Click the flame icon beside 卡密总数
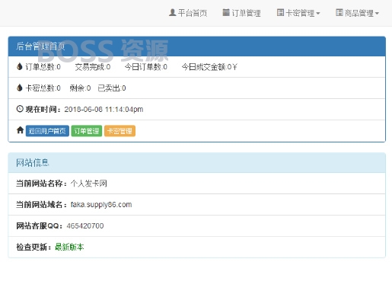 [20, 88]
